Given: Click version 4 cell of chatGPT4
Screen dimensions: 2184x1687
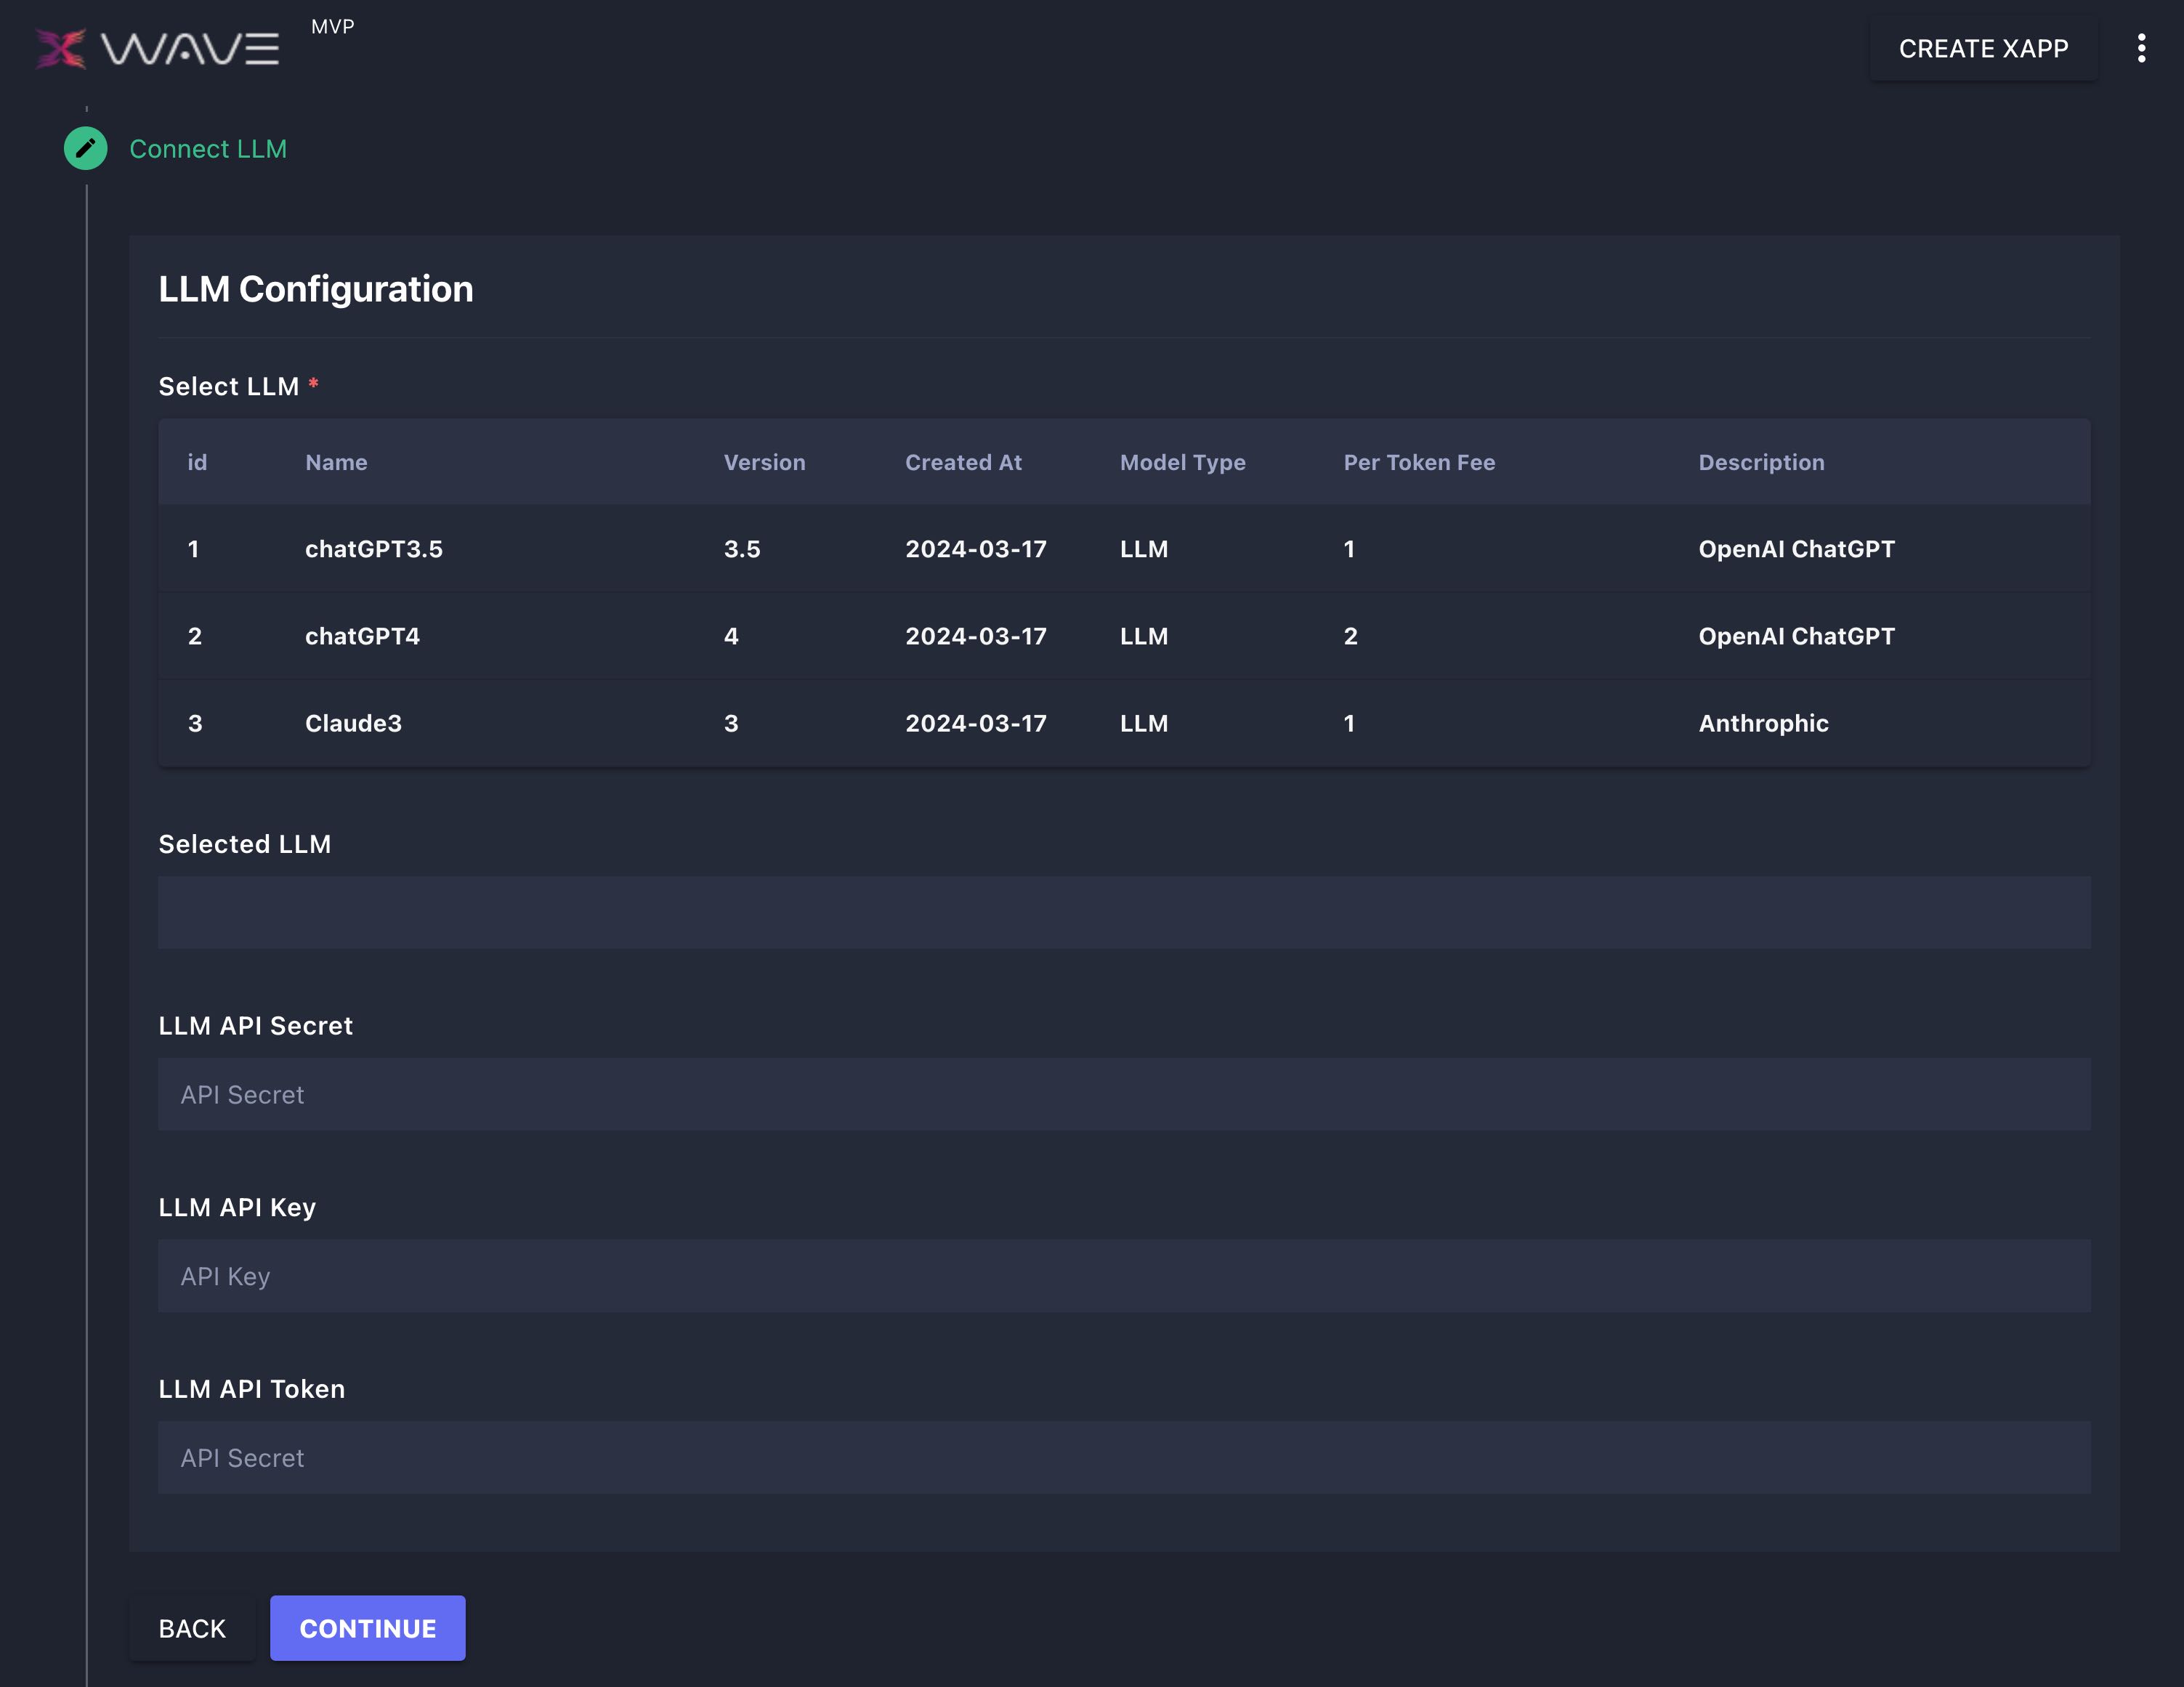Looking at the screenshot, I should pos(731,636).
